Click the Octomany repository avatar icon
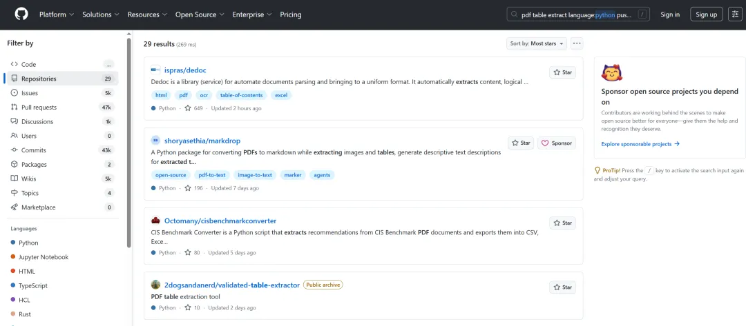746x326 pixels. coord(155,221)
